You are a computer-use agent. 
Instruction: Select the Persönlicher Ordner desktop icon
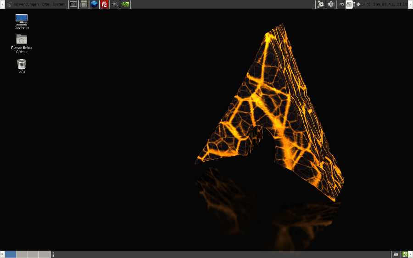[x=22, y=44]
